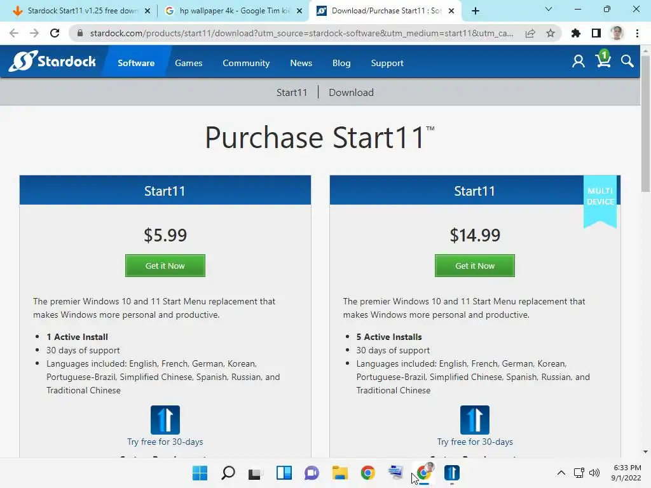Click the page vertical scrollbar thumb
This screenshot has width=651, height=488.
pos(645,124)
